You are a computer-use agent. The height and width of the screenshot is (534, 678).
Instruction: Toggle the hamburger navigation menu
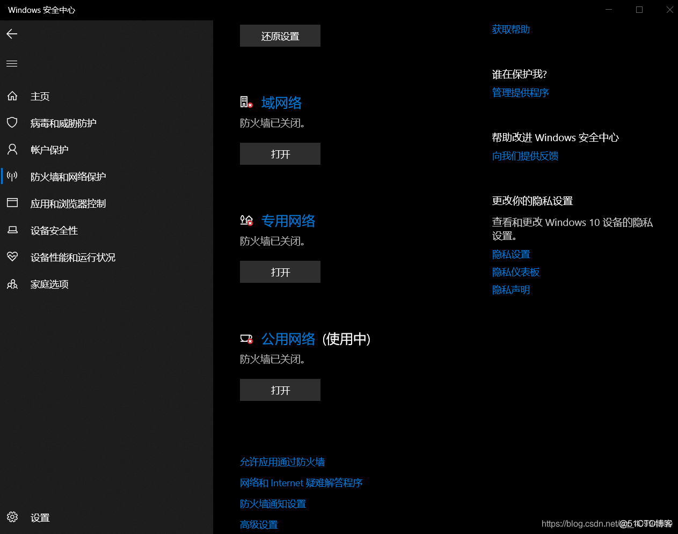[12, 64]
